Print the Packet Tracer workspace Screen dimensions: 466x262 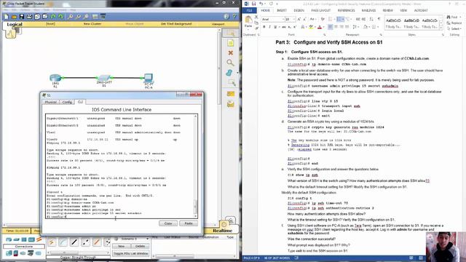pyautogui.click(x=29, y=17)
